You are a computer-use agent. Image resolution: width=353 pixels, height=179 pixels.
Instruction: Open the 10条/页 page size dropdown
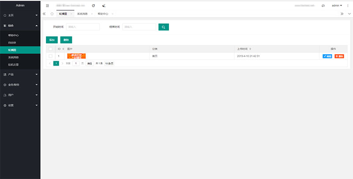109,63
